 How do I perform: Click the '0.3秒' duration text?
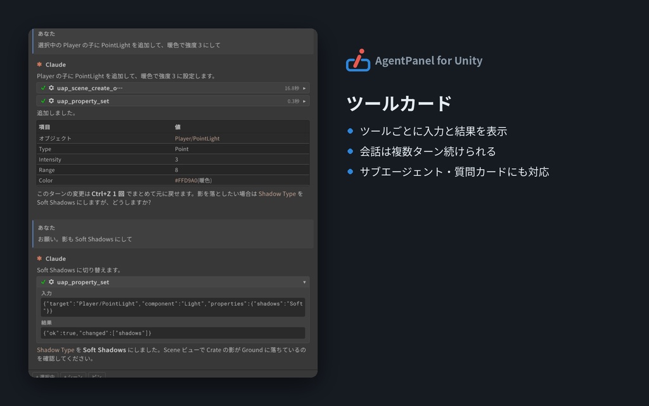click(293, 101)
